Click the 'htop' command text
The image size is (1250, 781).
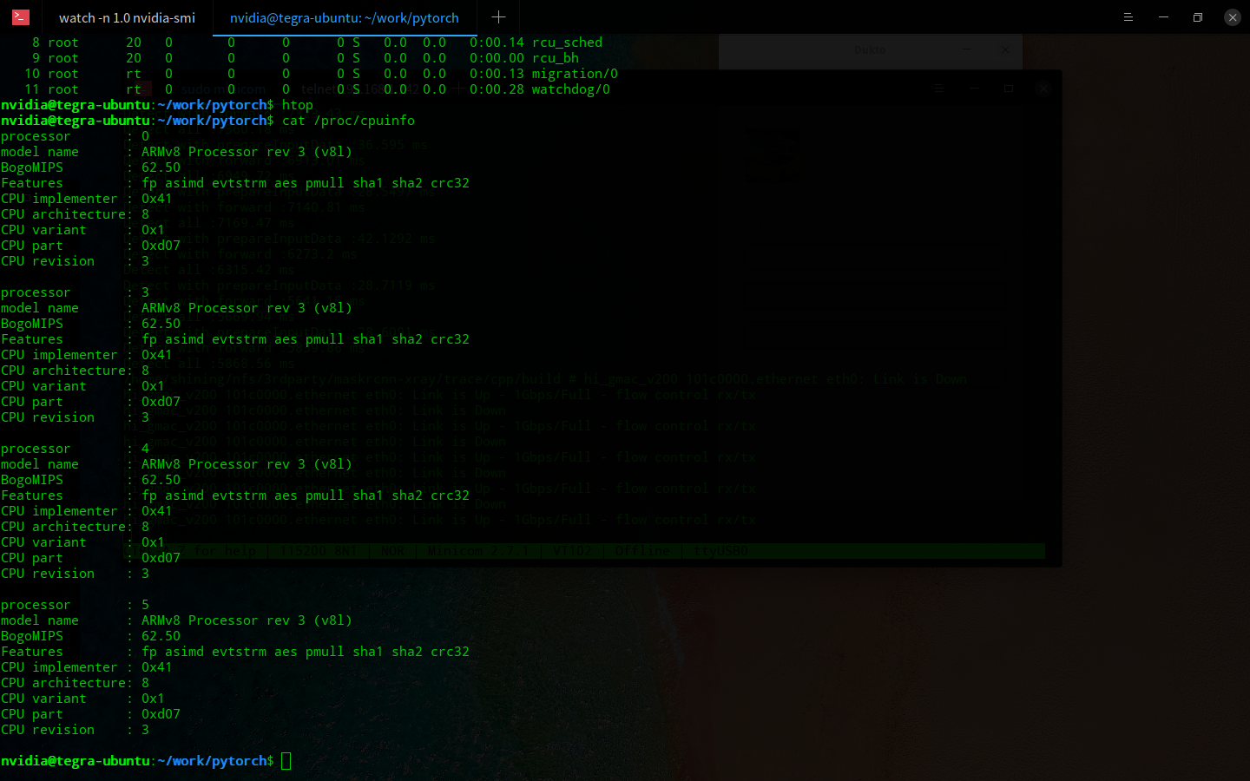(298, 105)
